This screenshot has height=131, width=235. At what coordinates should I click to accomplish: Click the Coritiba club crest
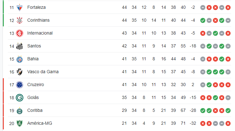20,111
